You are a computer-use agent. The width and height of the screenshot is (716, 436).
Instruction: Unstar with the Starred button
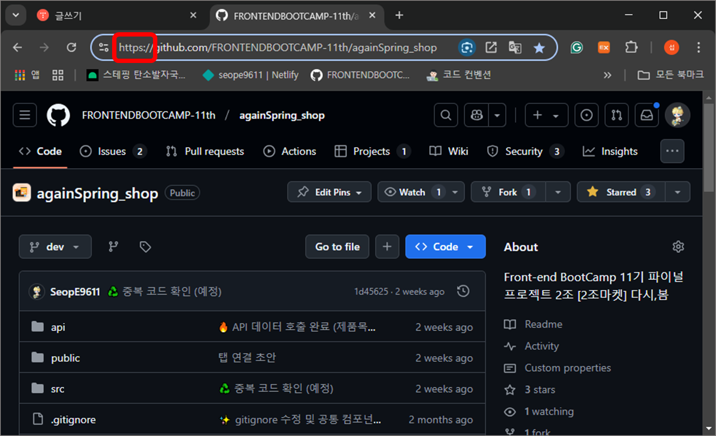pyautogui.click(x=621, y=192)
